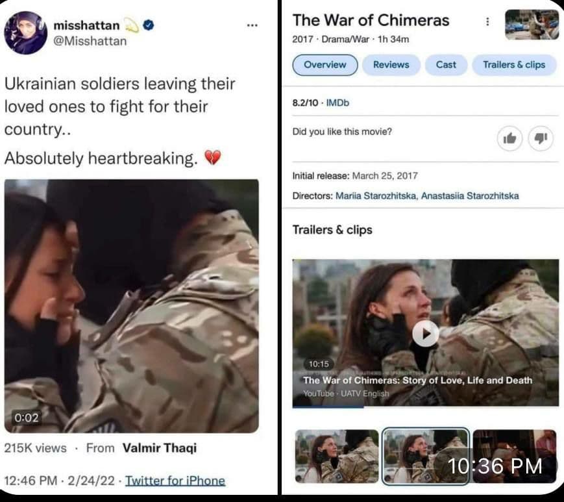564x502 pixels.
Task: Open the Trailers & clips tab
Action: pos(514,65)
